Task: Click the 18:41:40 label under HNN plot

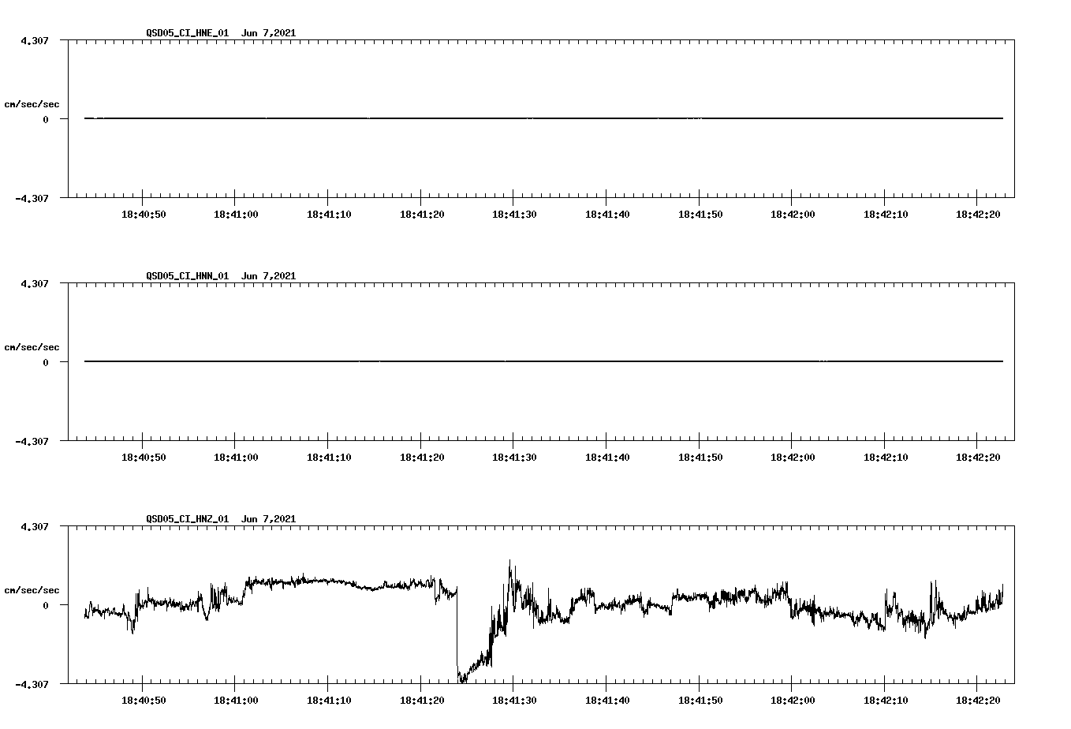Action: tap(607, 458)
